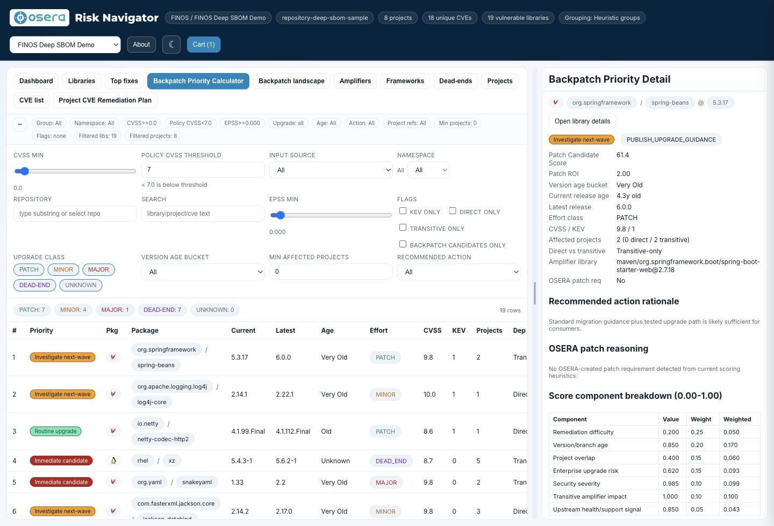Open Version Age Bucket dropdown
The height and width of the screenshot is (526, 774).
pos(203,272)
